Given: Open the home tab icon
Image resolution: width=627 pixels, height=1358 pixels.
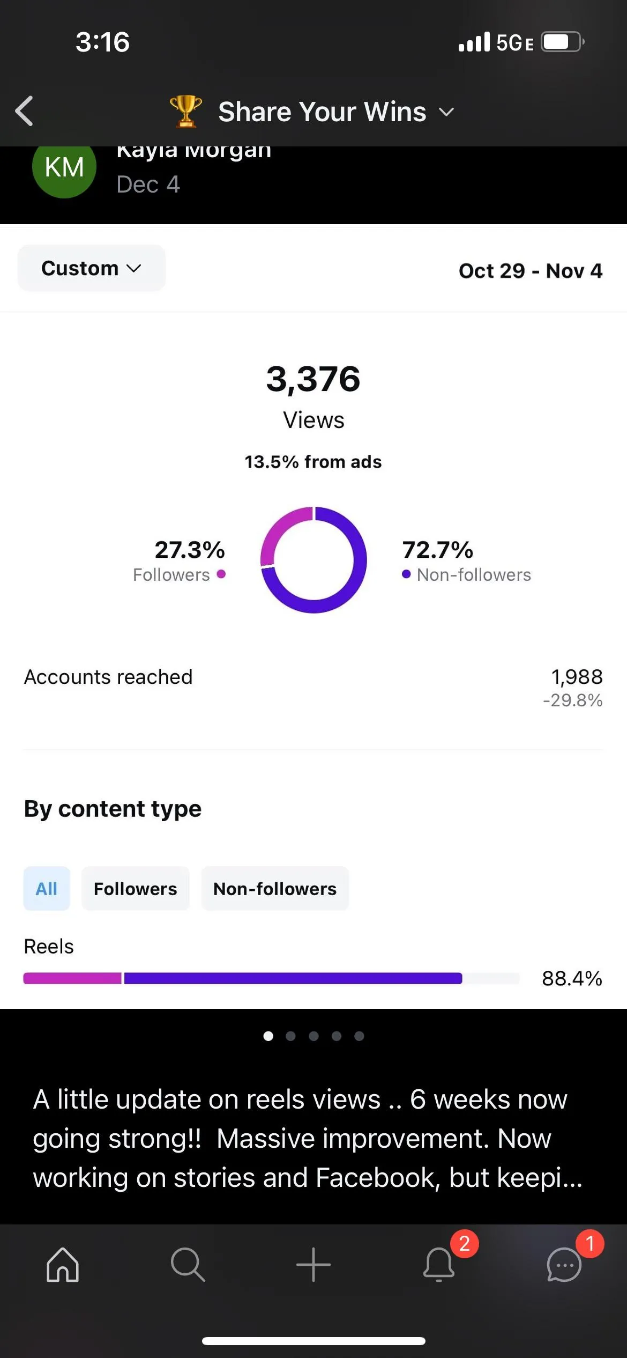Looking at the screenshot, I should coord(63,1264).
